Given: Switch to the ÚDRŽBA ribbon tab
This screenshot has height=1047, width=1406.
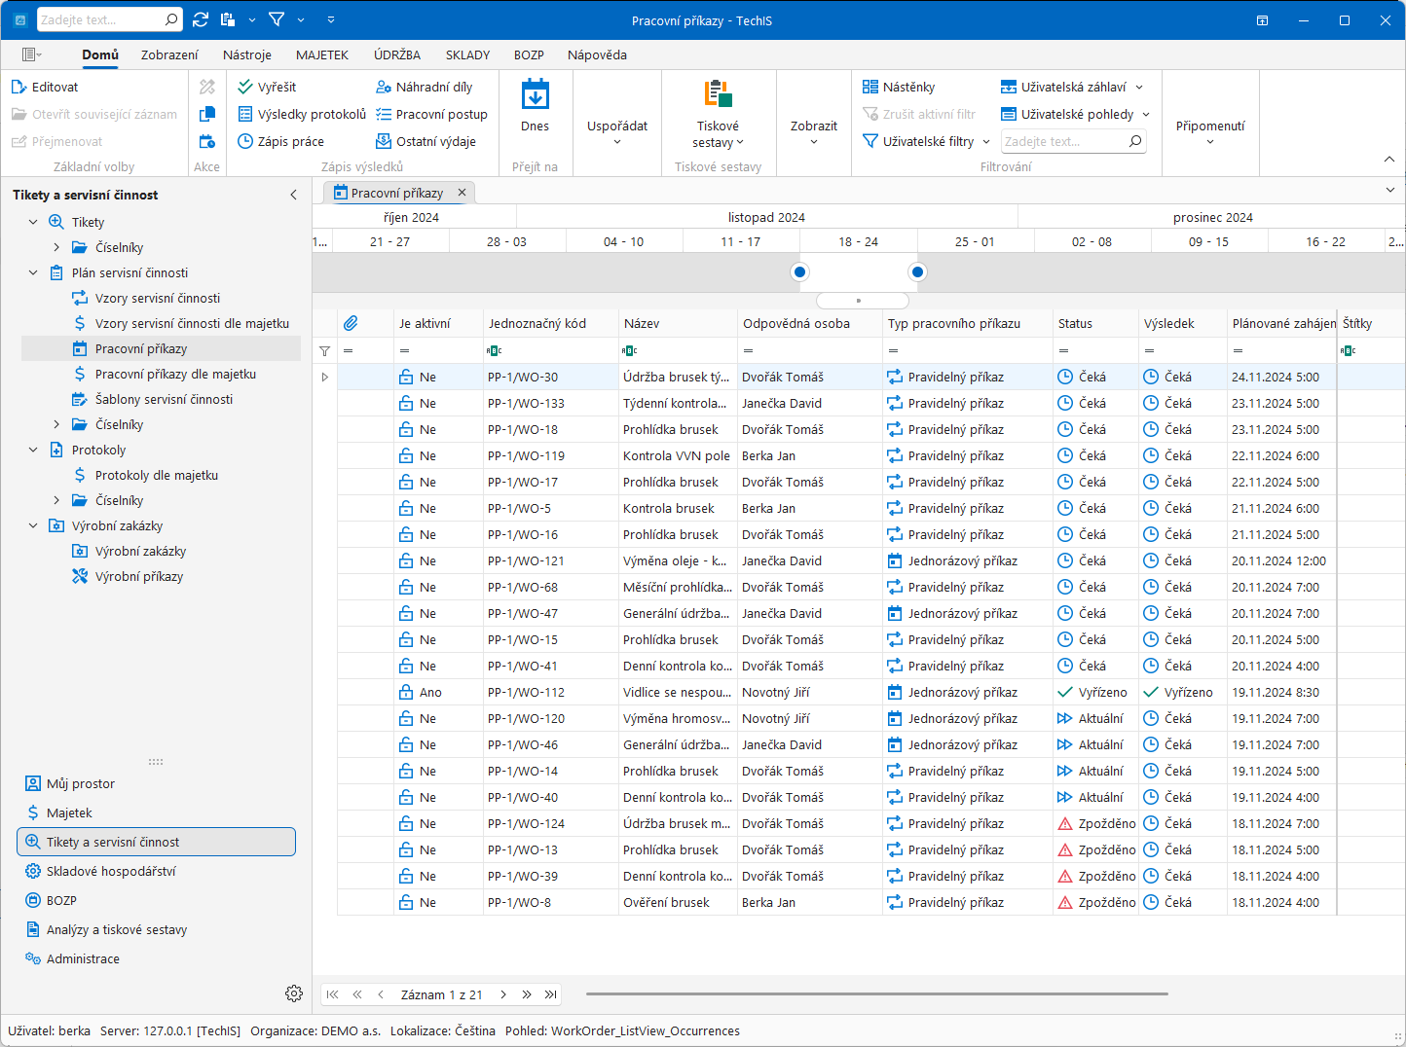Looking at the screenshot, I should [x=397, y=54].
